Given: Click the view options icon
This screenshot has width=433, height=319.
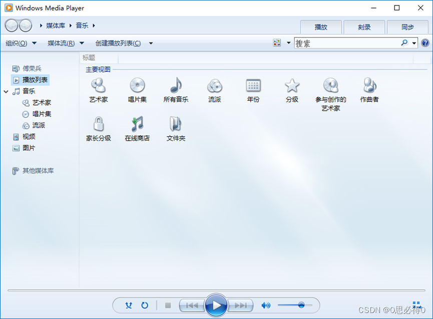Looking at the screenshot, I should pyautogui.click(x=277, y=43).
